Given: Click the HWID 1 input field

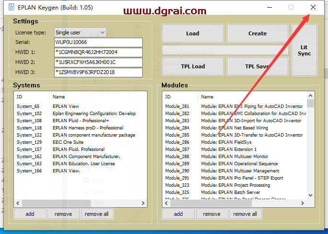Looking at the screenshot, I should point(98,53).
